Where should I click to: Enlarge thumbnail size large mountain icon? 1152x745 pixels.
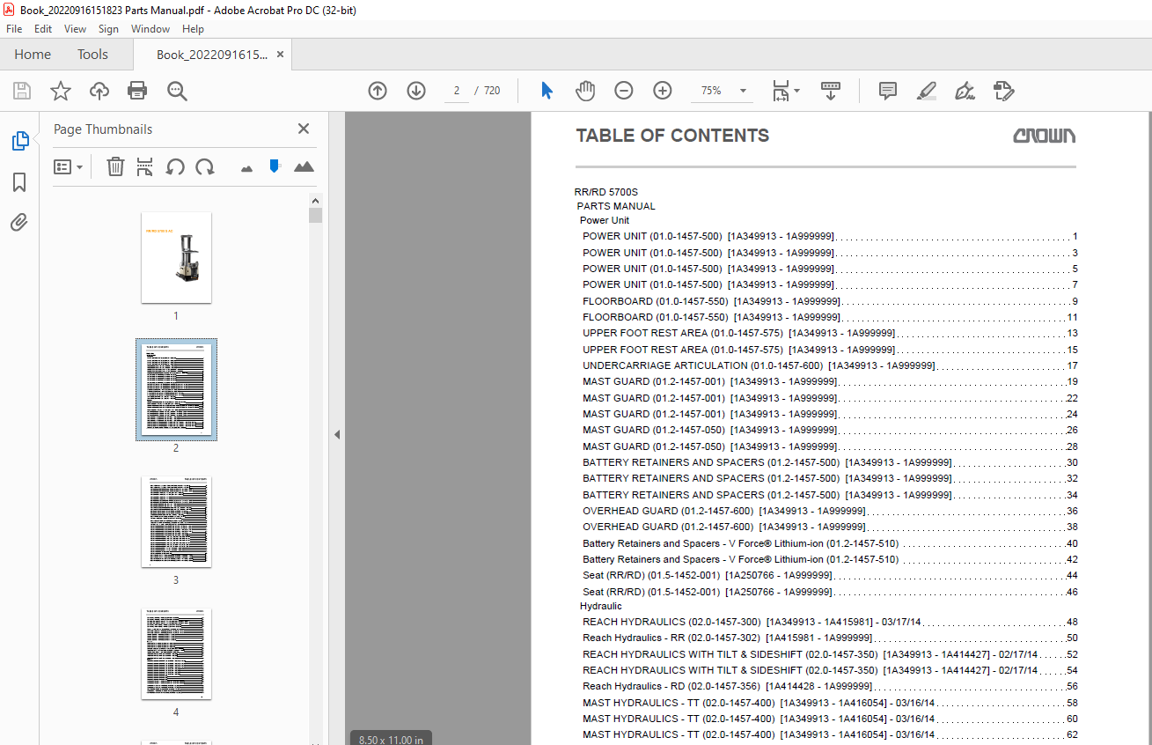coord(304,166)
